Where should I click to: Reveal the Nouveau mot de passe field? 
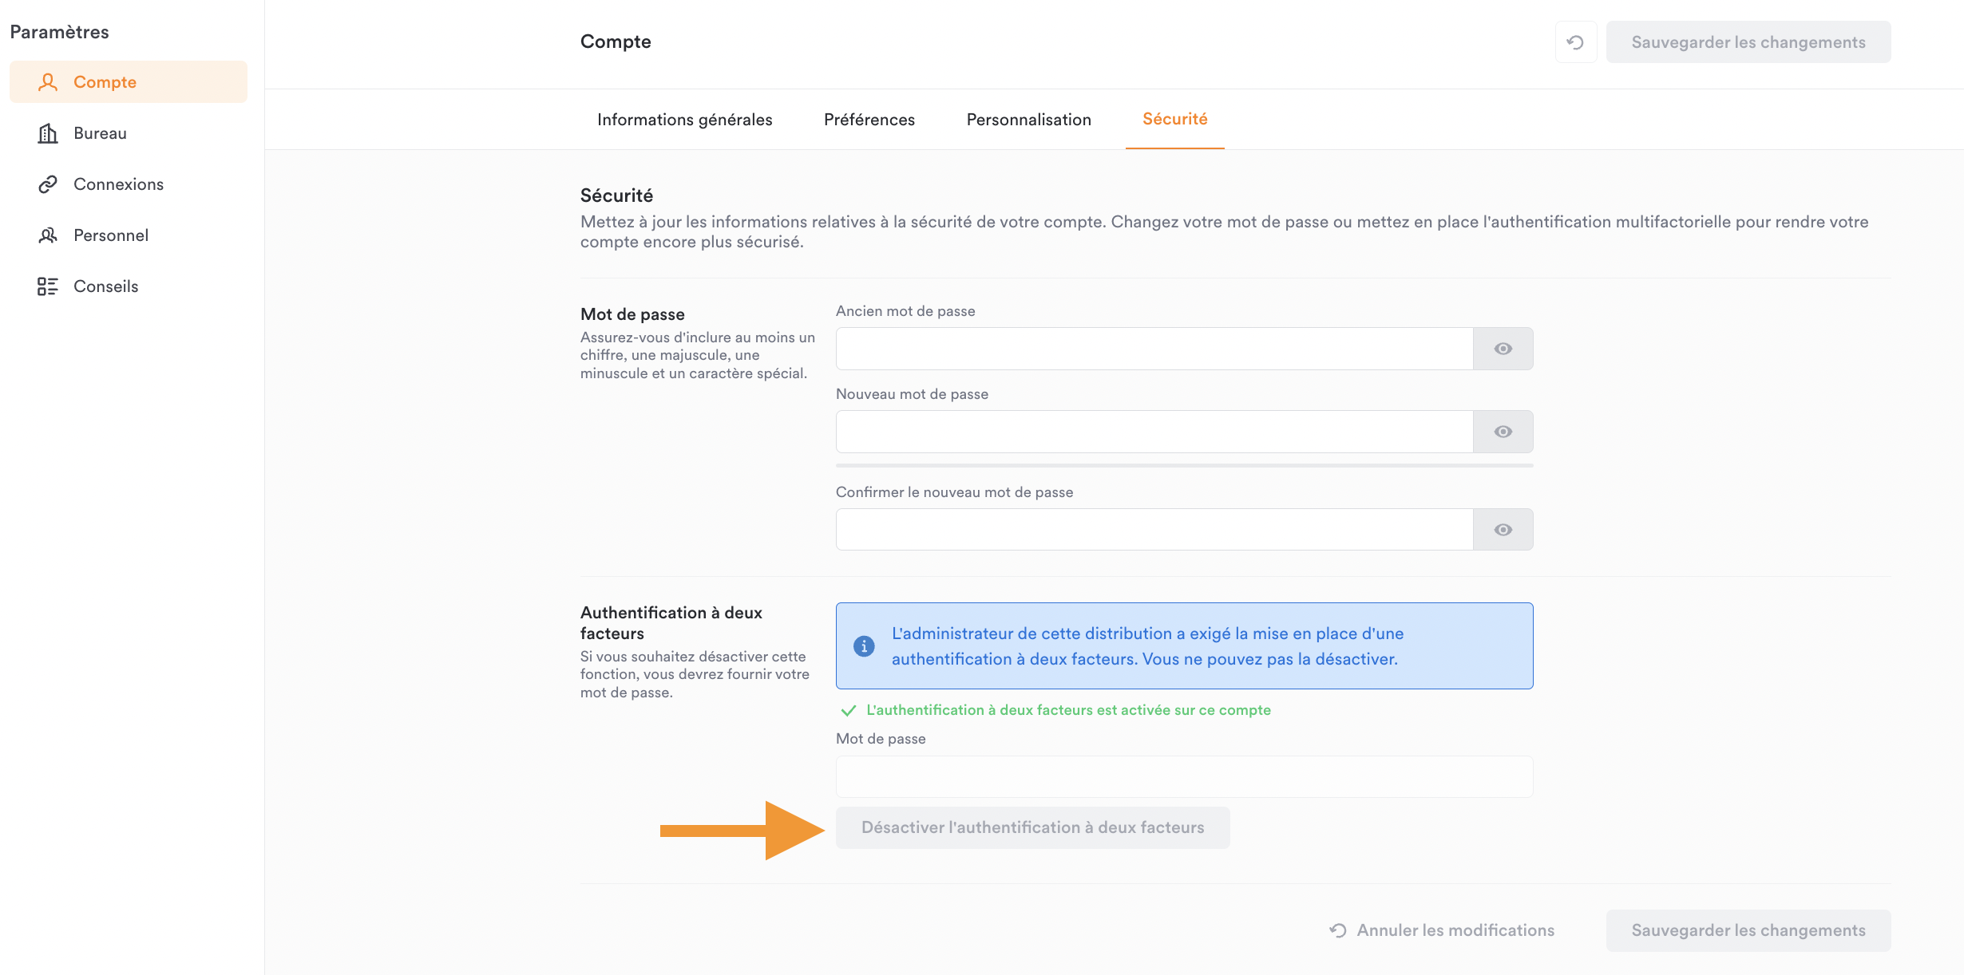click(1503, 432)
